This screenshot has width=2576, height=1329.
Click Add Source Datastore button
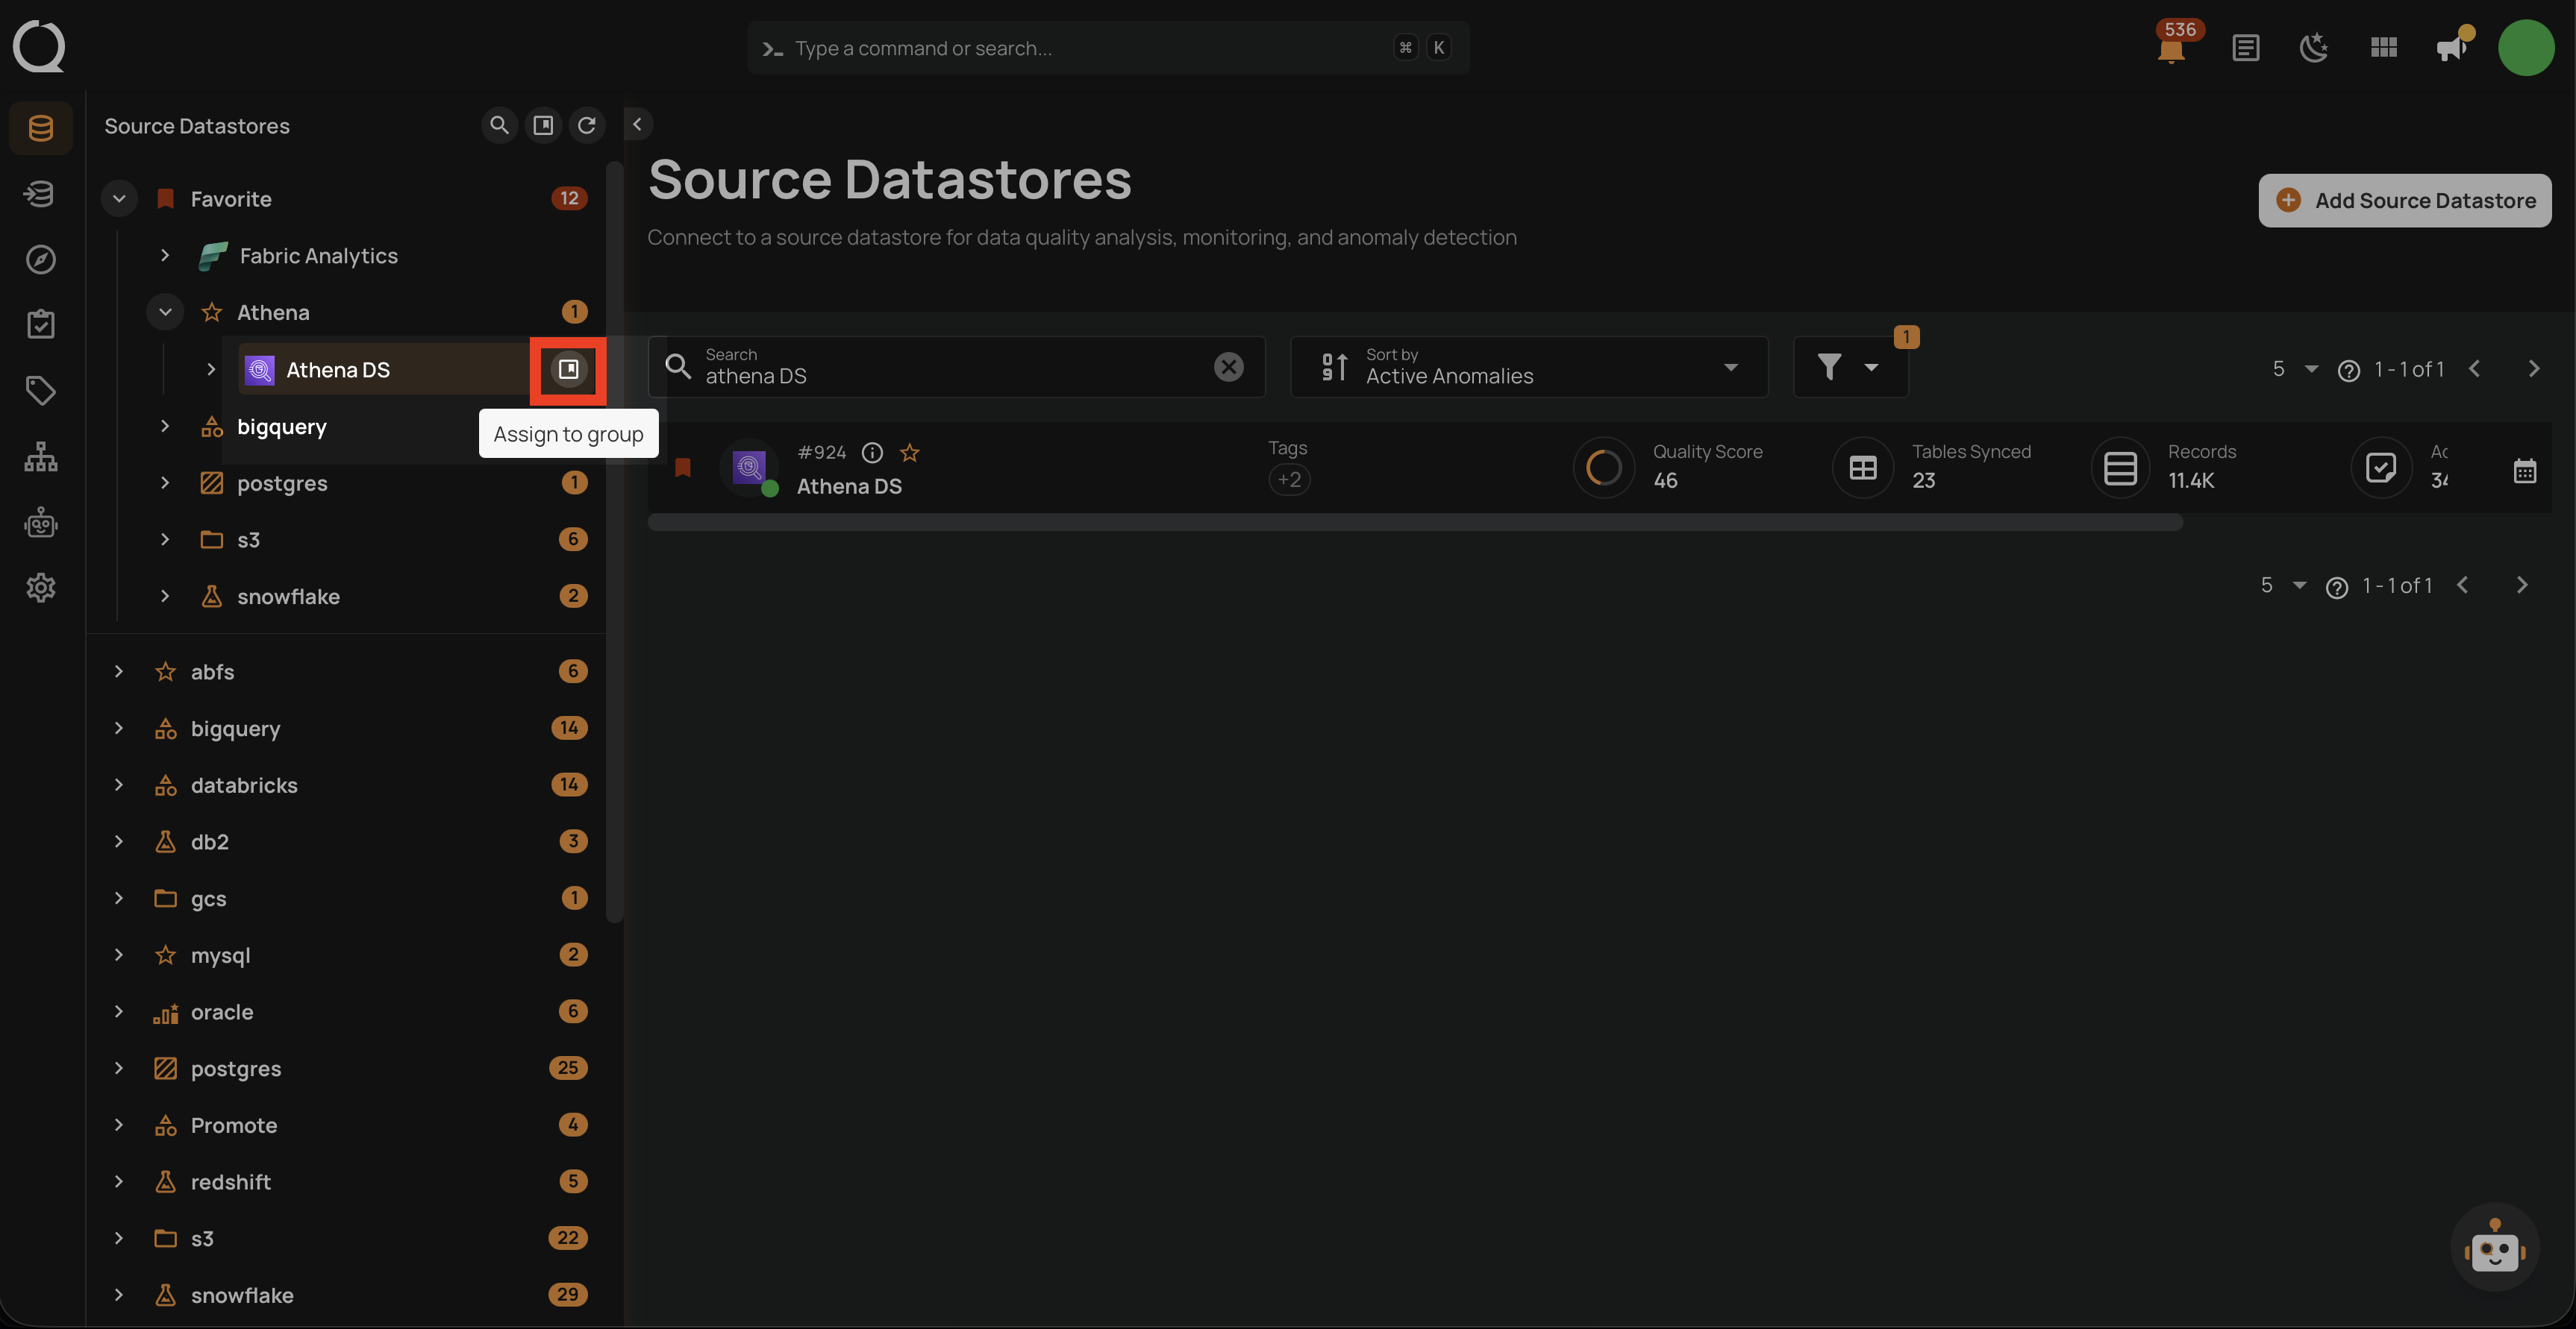click(2405, 200)
